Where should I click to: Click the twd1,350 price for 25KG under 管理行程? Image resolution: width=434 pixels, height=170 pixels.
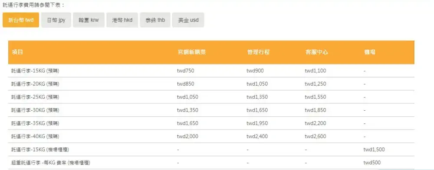[257, 97]
